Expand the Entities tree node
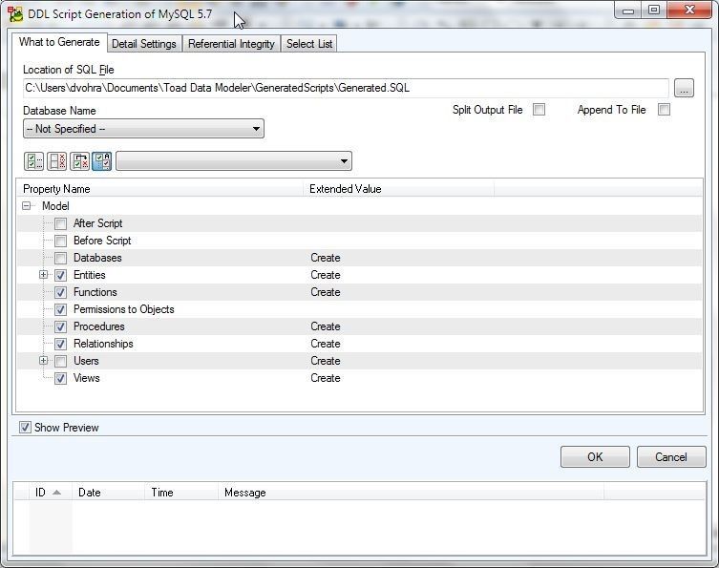 pyautogui.click(x=44, y=275)
